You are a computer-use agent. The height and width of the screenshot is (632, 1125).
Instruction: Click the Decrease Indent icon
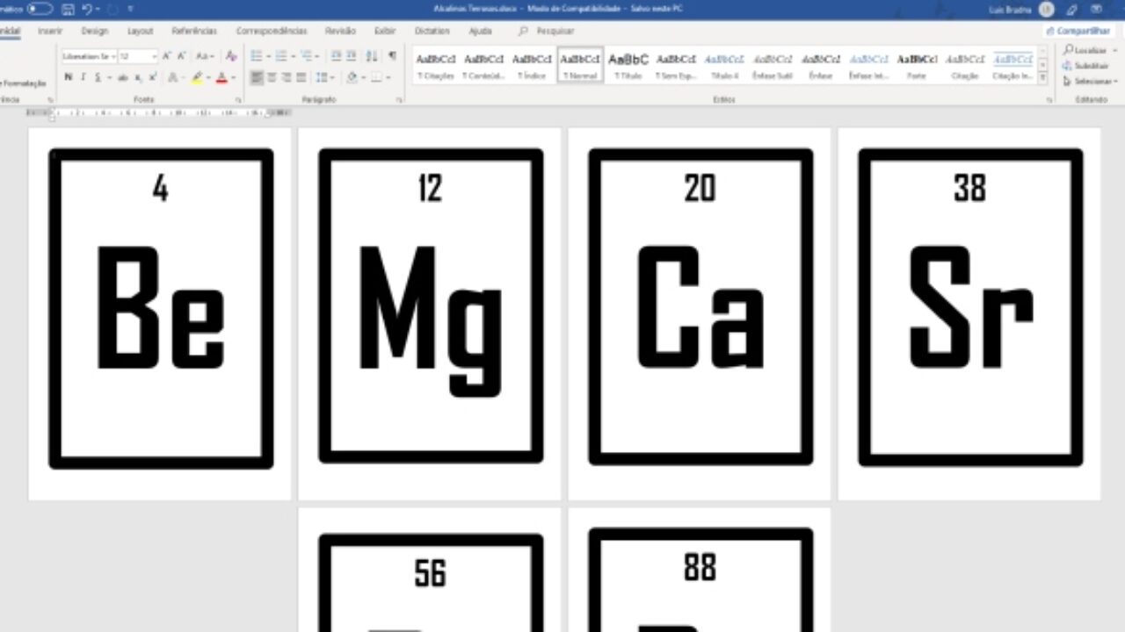336,56
